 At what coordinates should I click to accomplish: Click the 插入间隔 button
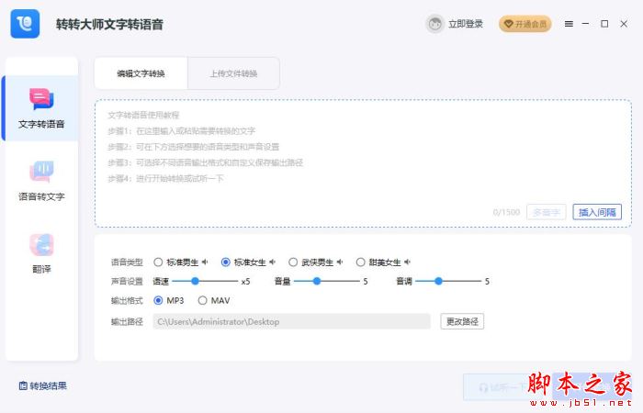(x=597, y=212)
